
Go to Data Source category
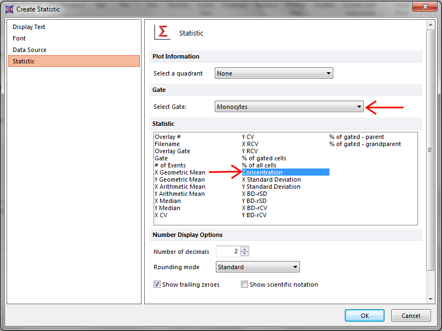click(x=30, y=50)
